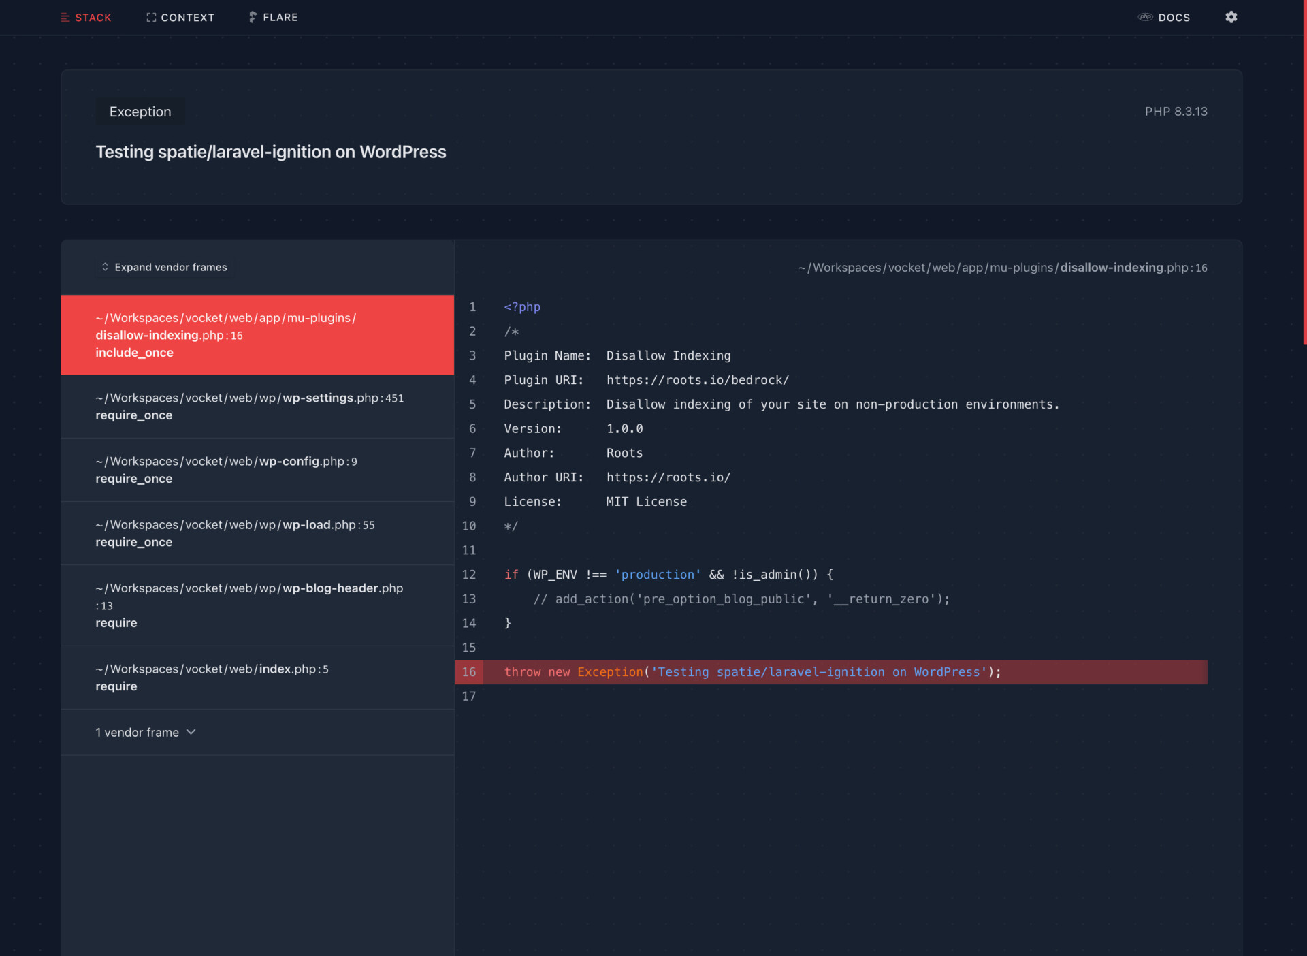Expand the 1 vendor frame row

coord(257,732)
